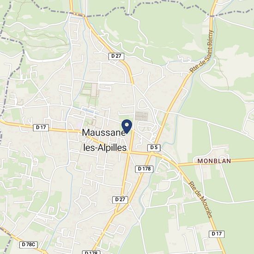Select the D 5 road shield
254x254 pixels.
tap(154, 148)
